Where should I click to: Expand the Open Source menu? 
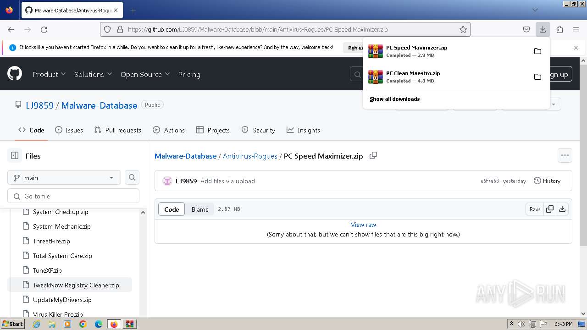(145, 74)
